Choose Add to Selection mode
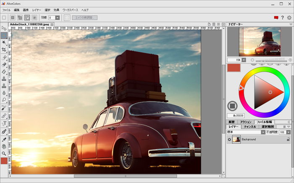 [x=20, y=18]
